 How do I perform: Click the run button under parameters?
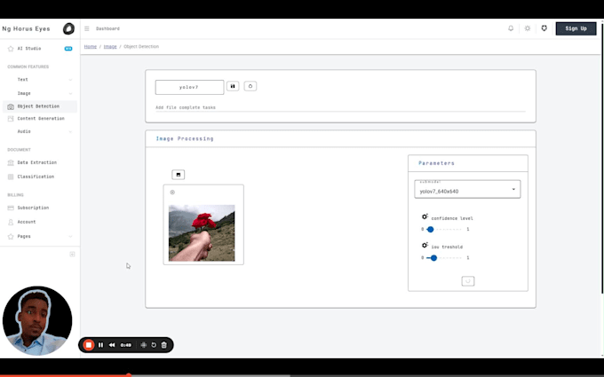pos(467,281)
